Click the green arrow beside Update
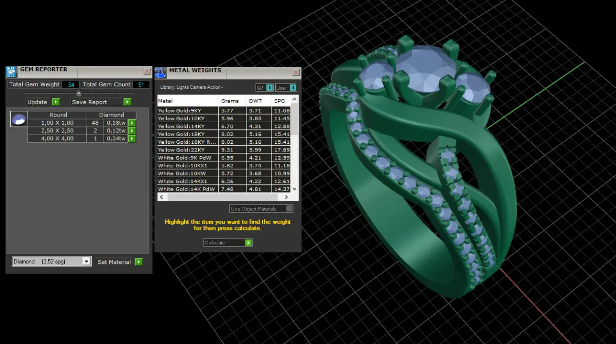 [56, 102]
